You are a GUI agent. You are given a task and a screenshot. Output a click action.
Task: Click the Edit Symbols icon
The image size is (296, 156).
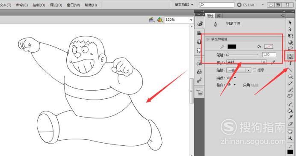160,20
